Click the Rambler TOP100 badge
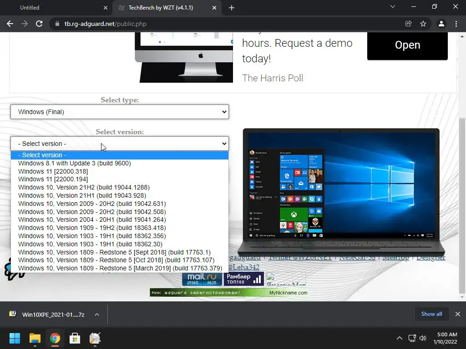The image size is (466, 349). [x=244, y=279]
